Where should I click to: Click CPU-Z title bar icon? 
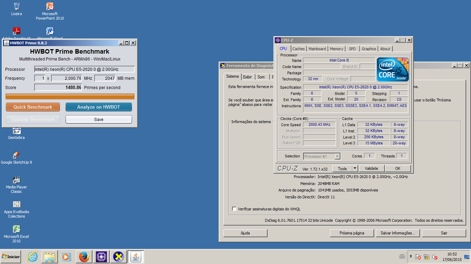click(x=278, y=40)
